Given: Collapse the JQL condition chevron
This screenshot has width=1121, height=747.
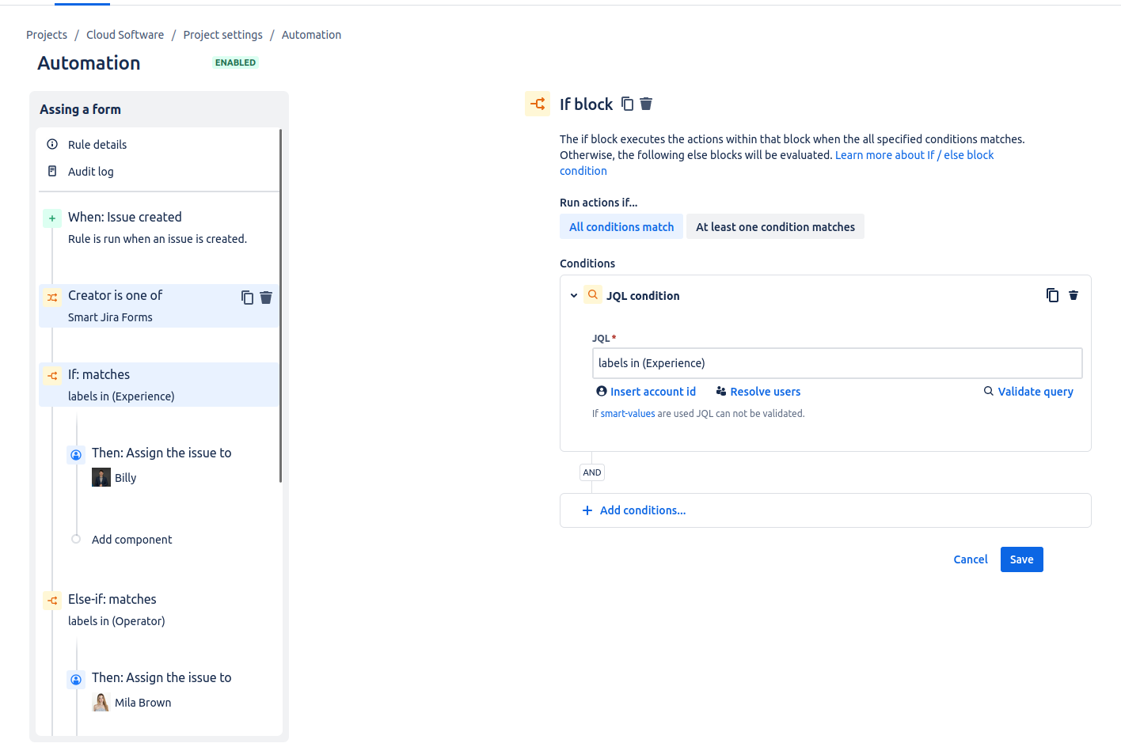Looking at the screenshot, I should tap(574, 296).
